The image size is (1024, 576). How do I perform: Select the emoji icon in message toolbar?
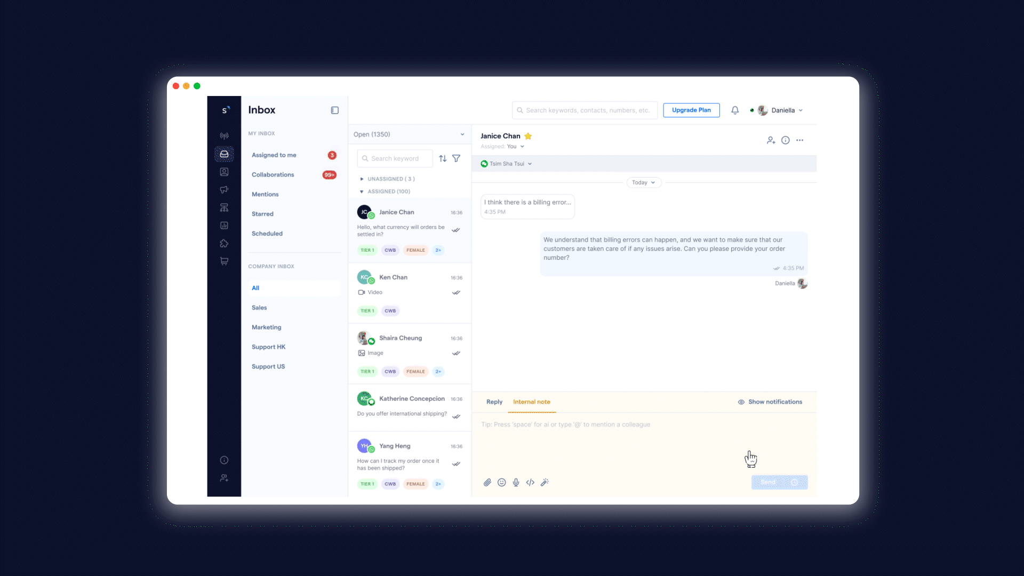coord(501,482)
